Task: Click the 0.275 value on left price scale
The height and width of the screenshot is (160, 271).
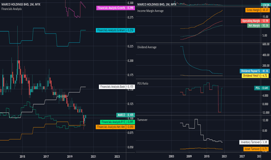Action: (x=131, y=17)
